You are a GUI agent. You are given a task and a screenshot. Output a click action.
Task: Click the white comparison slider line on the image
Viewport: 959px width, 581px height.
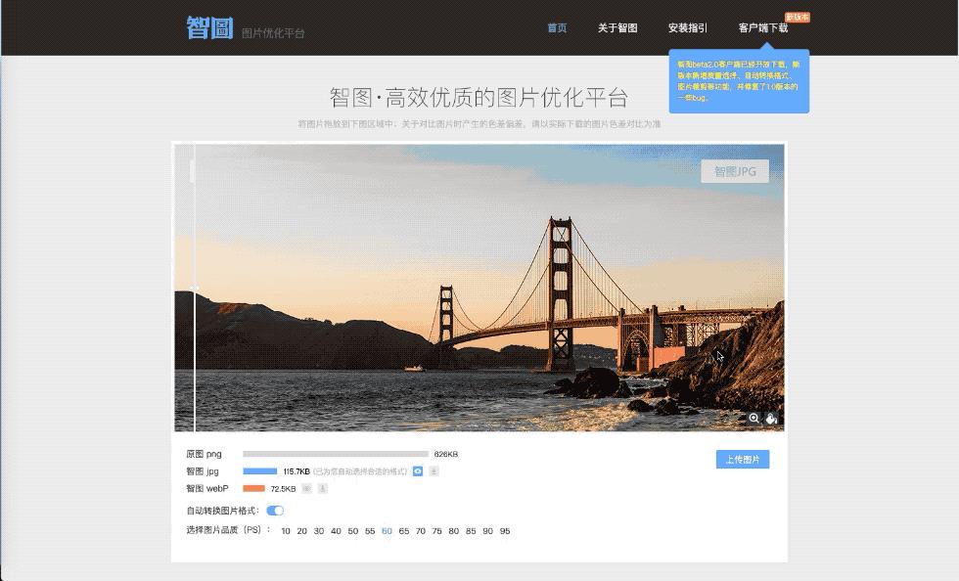tap(195, 293)
